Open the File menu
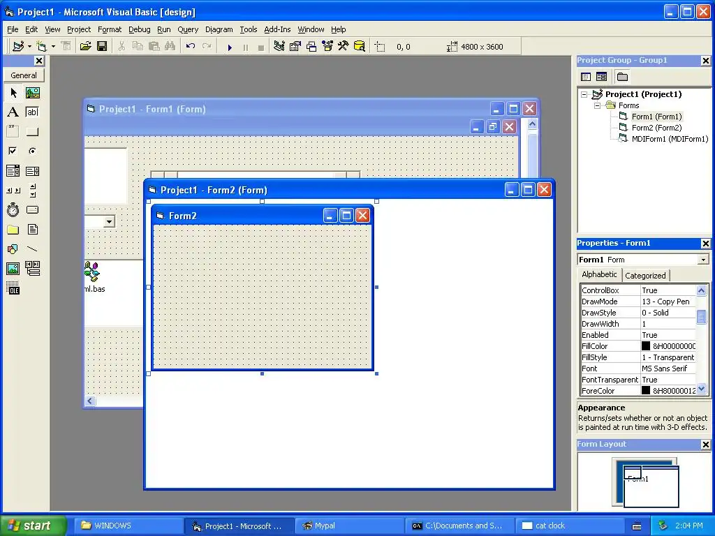 (13, 29)
